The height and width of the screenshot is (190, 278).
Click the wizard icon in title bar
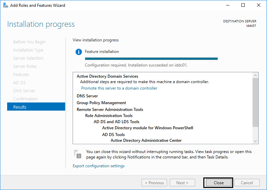[6, 5]
